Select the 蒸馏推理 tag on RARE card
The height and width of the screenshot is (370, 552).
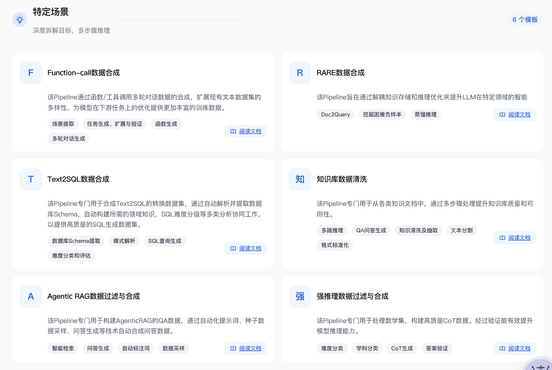pos(425,115)
